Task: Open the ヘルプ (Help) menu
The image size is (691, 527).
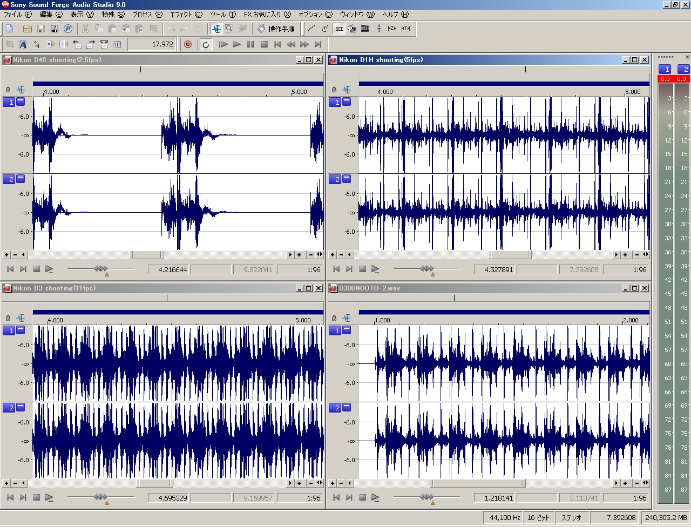Action: (395, 15)
